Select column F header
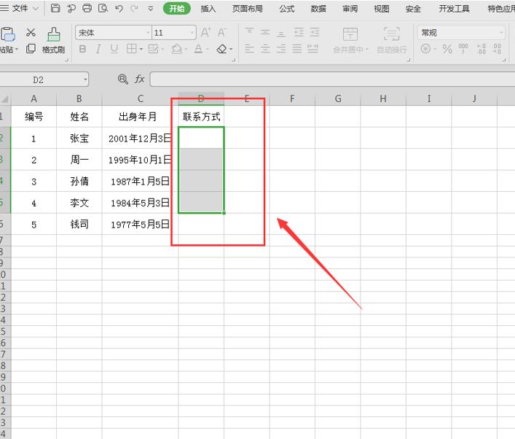This screenshot has width=515, height=439. [292, 98]
